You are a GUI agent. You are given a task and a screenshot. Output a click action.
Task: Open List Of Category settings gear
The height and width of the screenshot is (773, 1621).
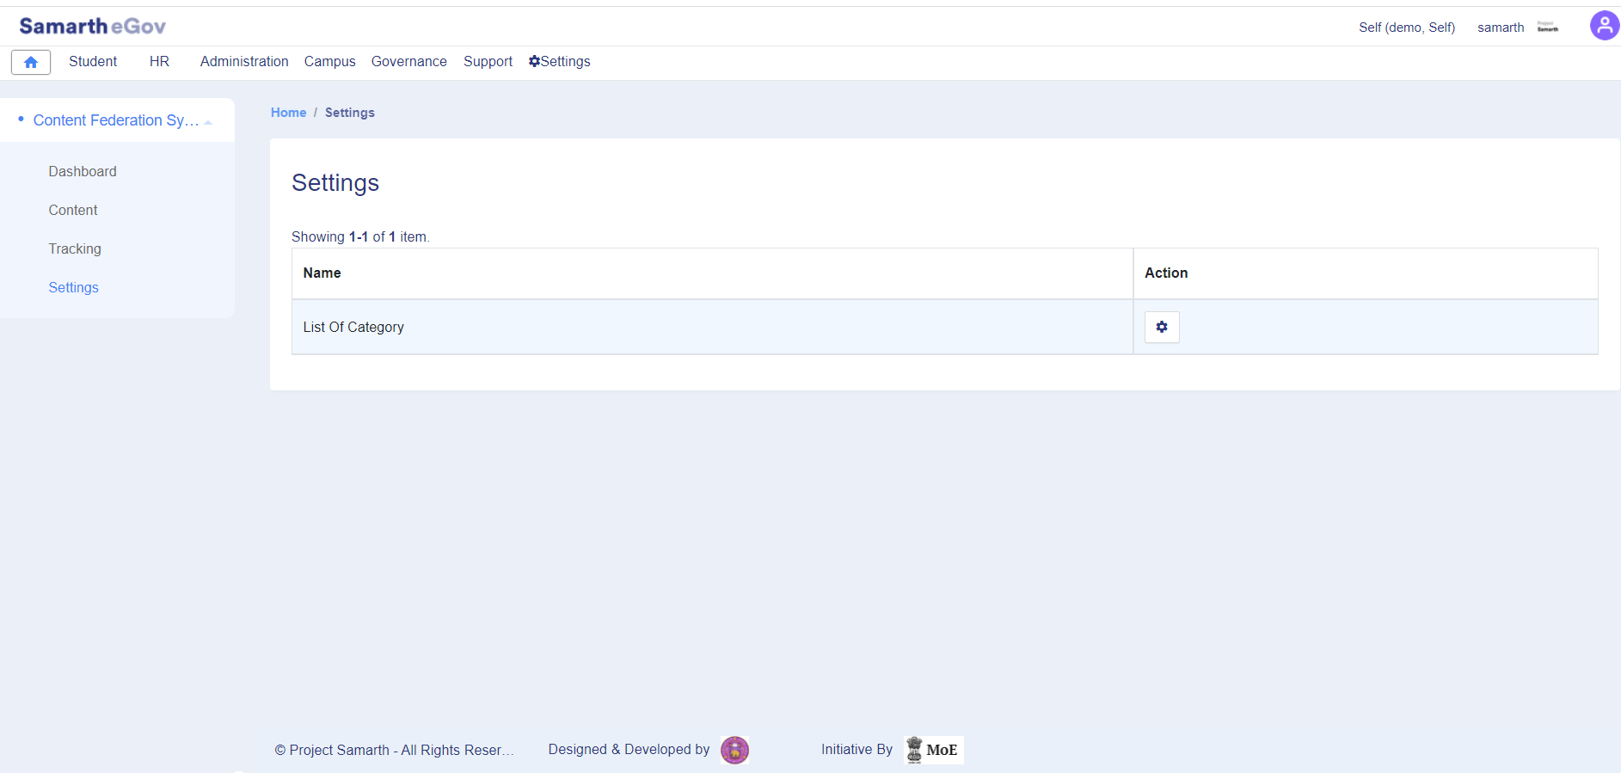(x=1162, y=327)
